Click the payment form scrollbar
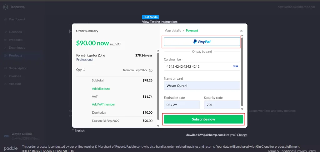The width and height of the screenshot is (320, 152). pyautogui.click(x=242, y=71)
